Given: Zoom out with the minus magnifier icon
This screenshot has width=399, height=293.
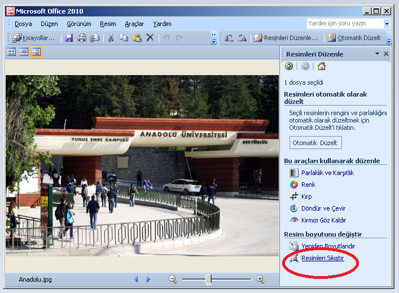Looking at the screenshot, I should [173, 279].
